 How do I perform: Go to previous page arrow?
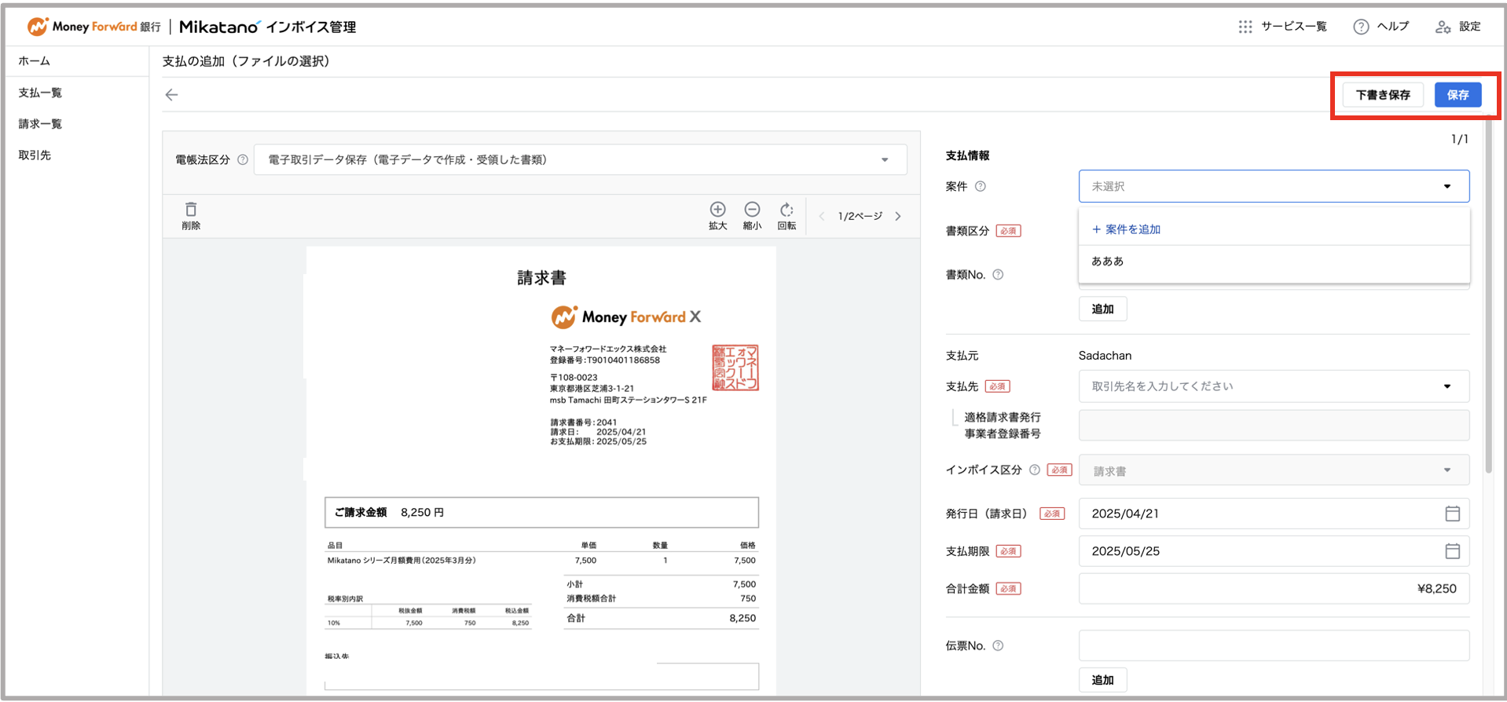click(822, 217)
